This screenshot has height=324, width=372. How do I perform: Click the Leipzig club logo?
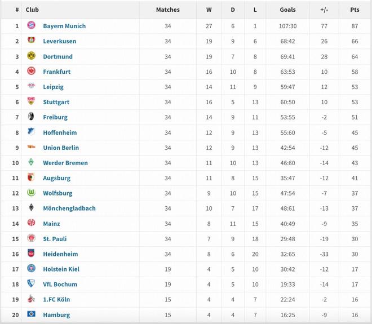[31, 87]
